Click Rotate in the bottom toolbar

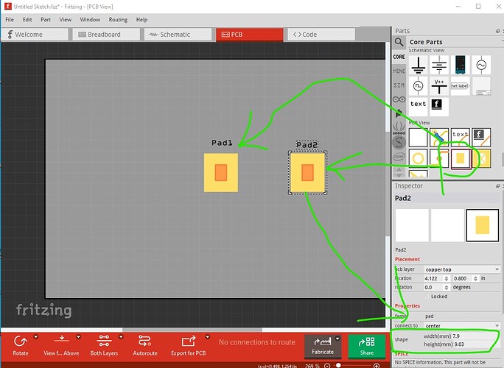pos(21,345)
